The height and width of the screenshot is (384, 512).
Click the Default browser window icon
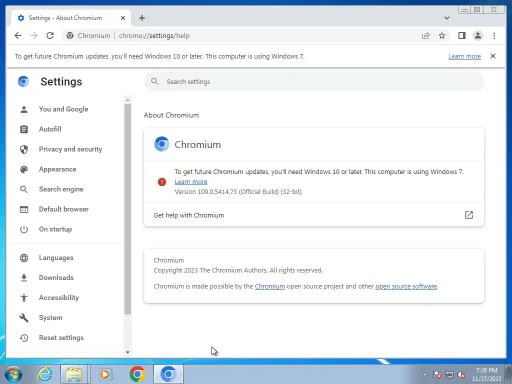24,209
